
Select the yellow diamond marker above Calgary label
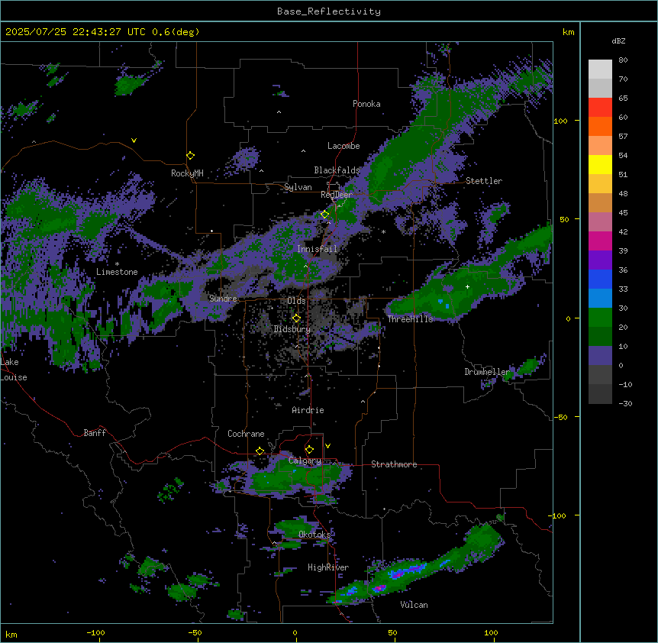(309, 450)
